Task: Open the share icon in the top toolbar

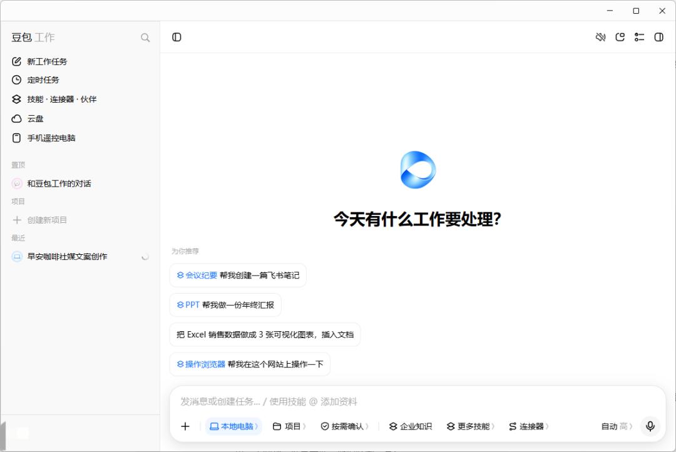Action: point(620,37)
